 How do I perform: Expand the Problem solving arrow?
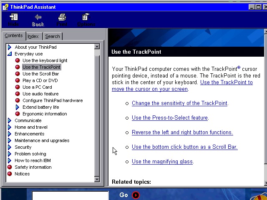(x=10, y=154)
